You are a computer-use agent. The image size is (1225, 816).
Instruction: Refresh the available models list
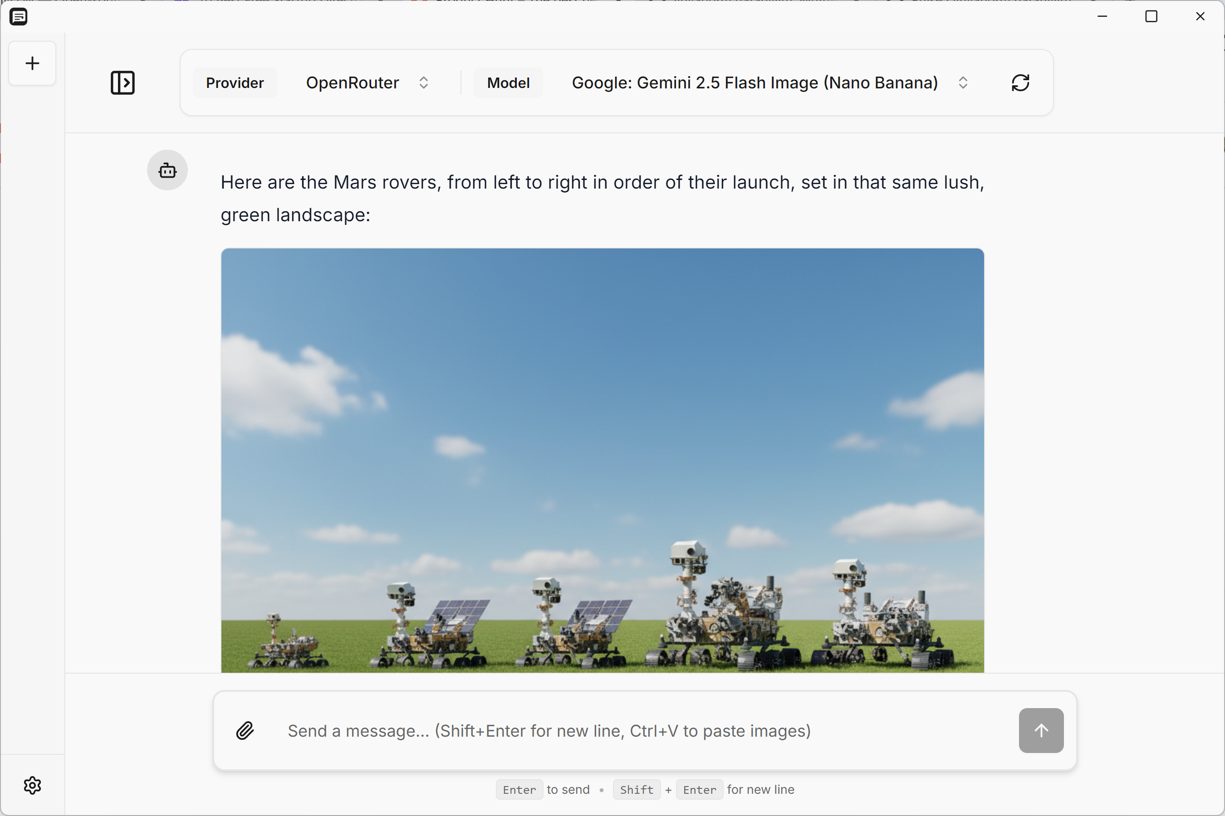1020,83
